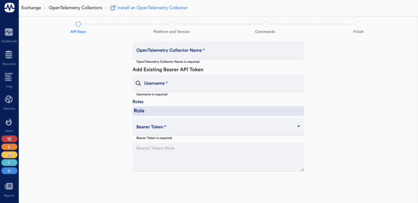Click the LogicMonitor logo at top left
418x203 pixels.
[9, 8]
